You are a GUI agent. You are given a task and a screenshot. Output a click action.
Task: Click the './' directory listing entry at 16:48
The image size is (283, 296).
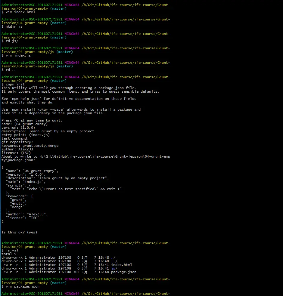tap(113, 258)
